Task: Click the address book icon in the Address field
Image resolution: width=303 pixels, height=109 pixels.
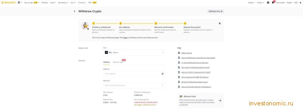Action: point(162,74)
